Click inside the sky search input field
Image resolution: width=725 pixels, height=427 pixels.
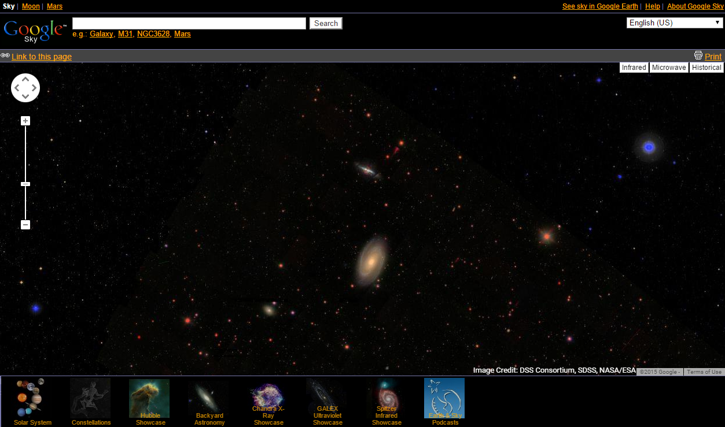click(189, 24)
